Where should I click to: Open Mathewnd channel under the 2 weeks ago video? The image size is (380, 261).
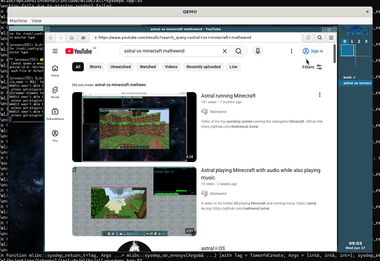[218, 194]
